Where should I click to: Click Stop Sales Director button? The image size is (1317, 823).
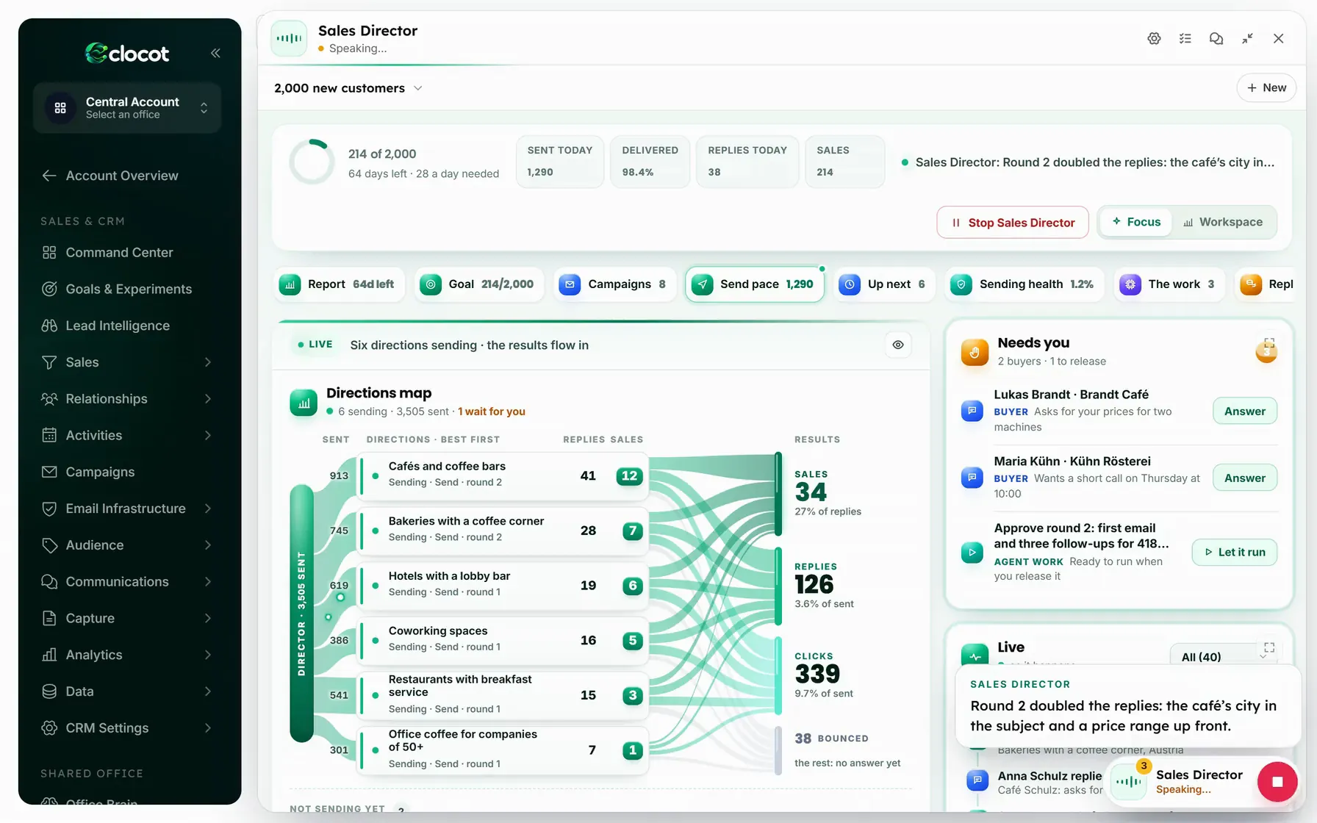(1013, 223)
